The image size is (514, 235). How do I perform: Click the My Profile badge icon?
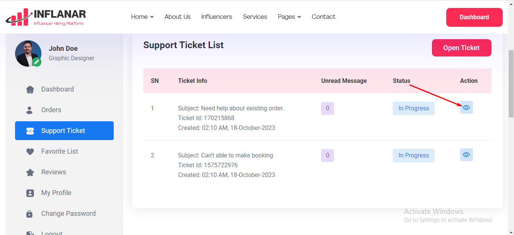click(x=30, y=193)
